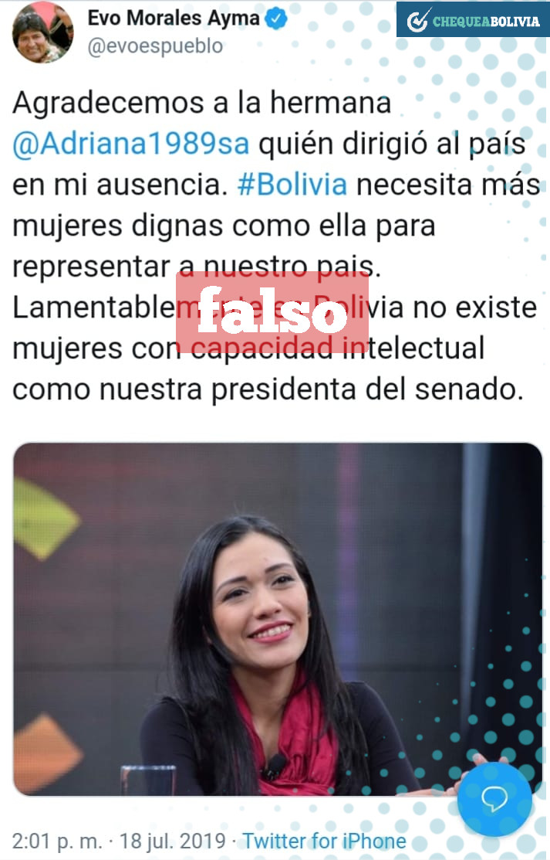Open the 'Evo Morales Ayma' display name

(174, 19)
